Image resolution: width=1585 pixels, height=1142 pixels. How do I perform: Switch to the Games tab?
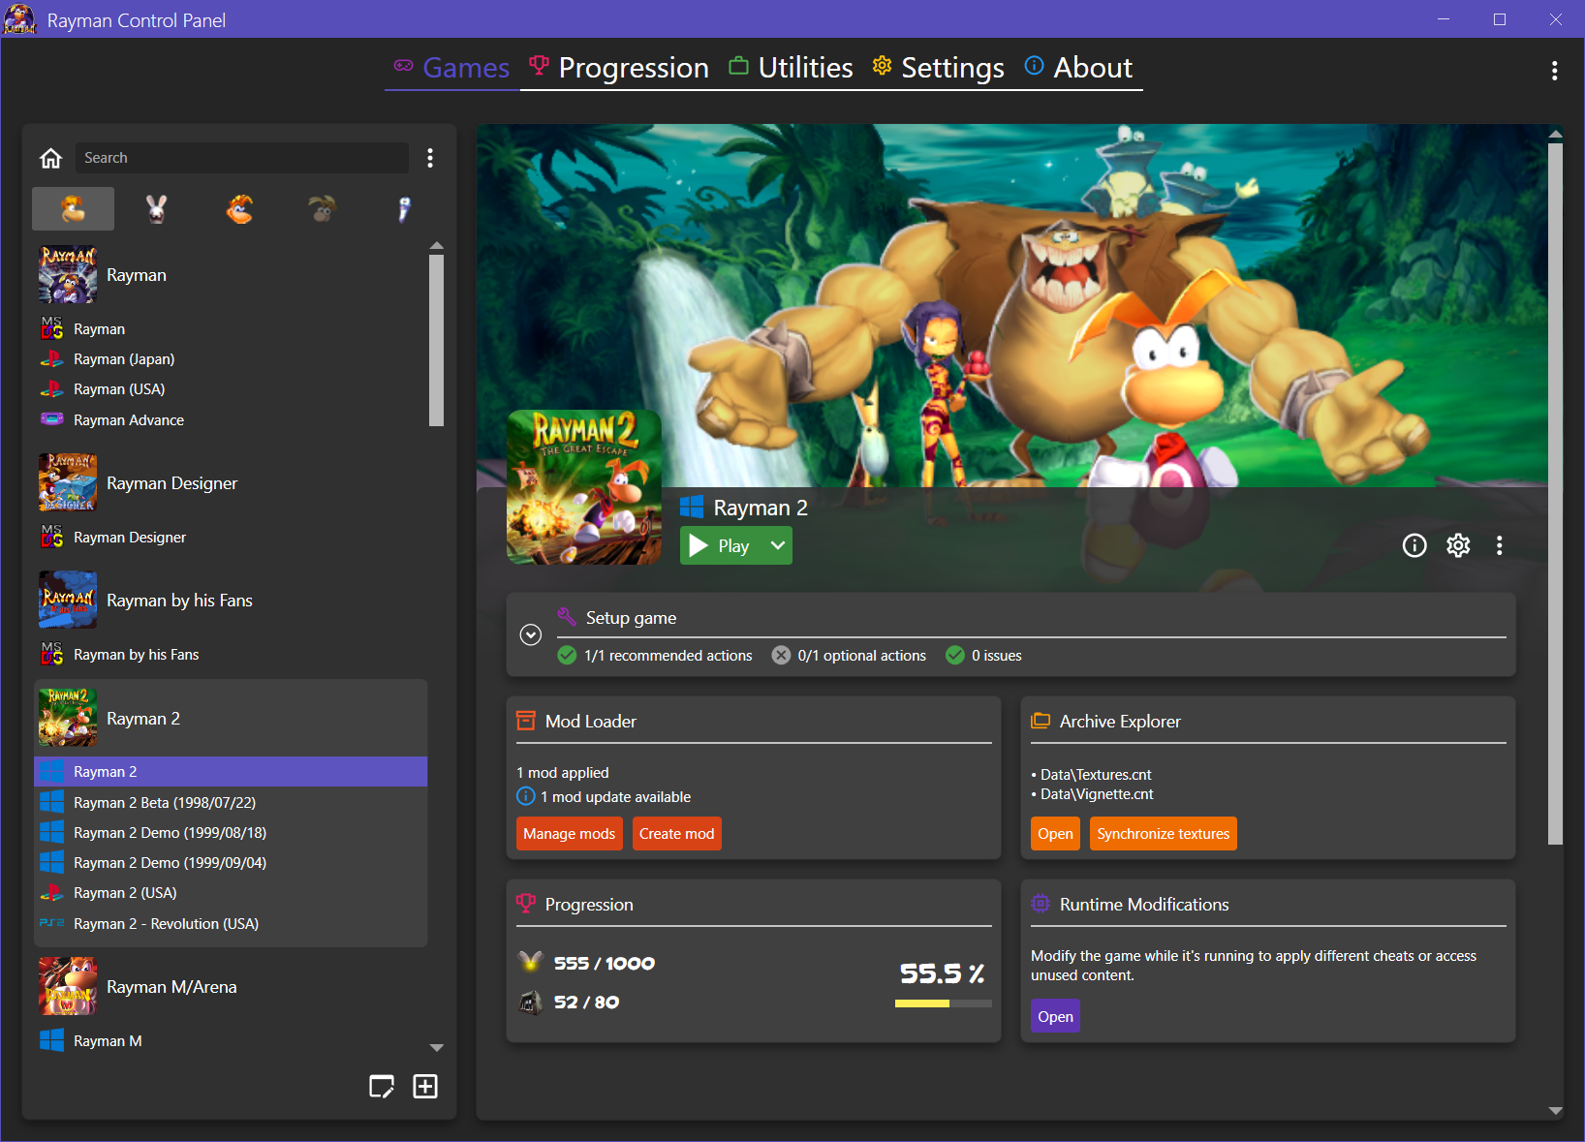pos(452,68)
